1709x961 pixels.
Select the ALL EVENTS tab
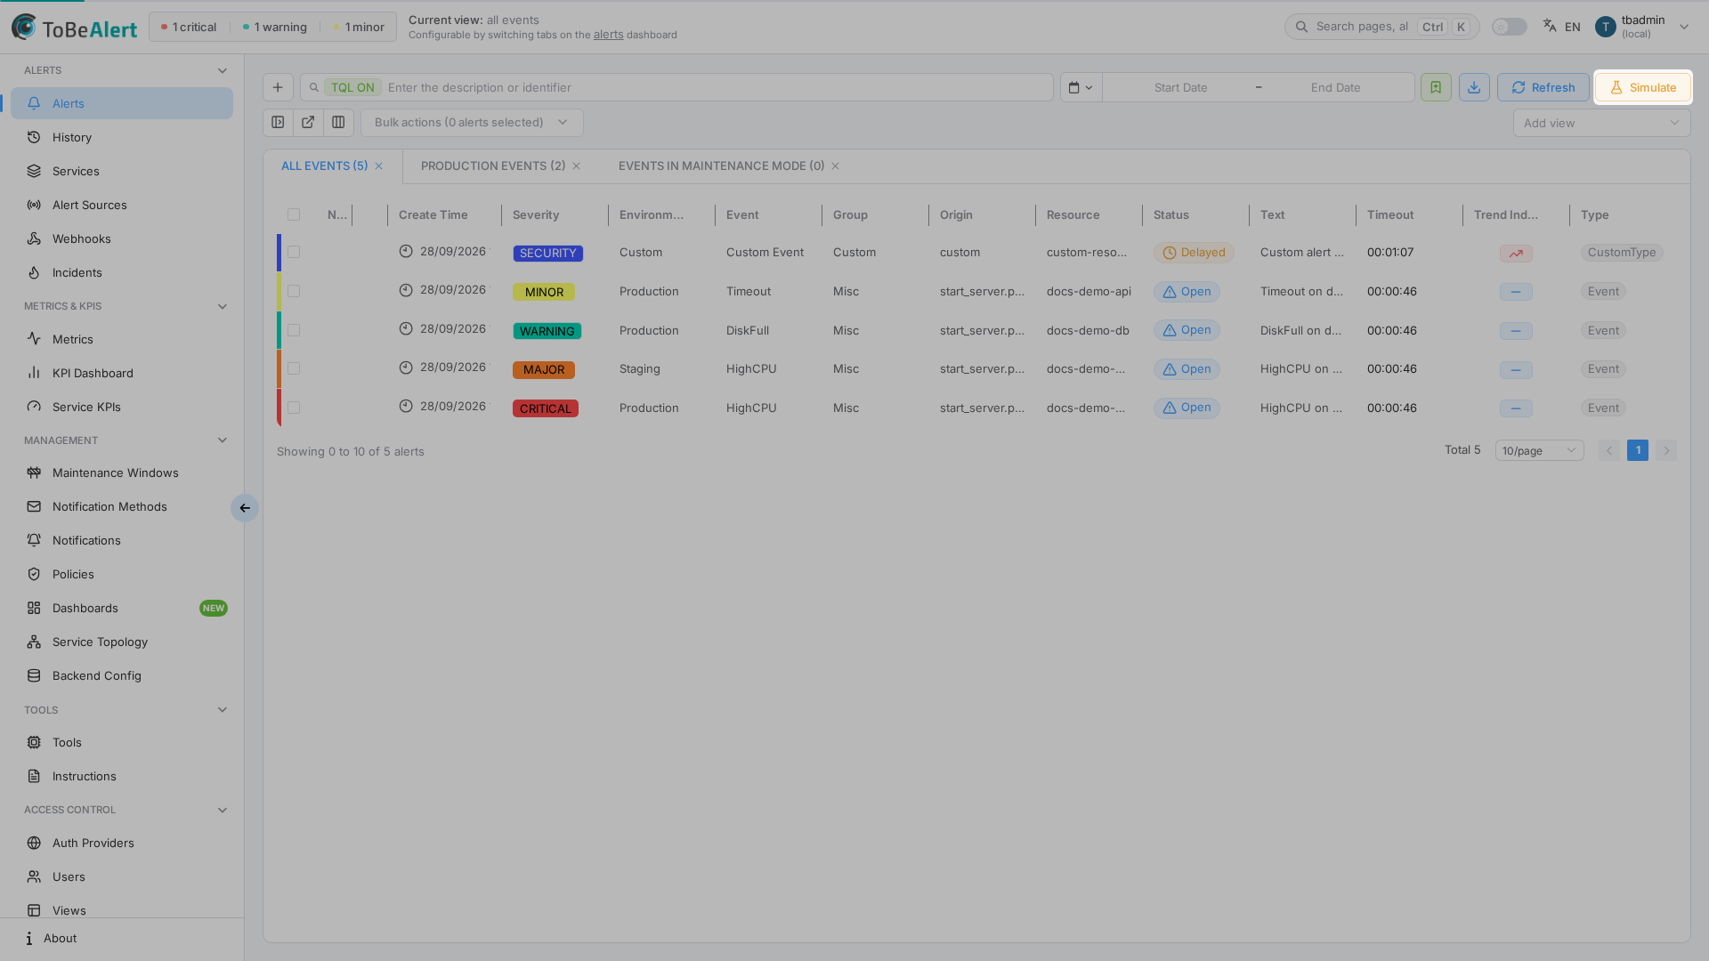click(324, 166)
